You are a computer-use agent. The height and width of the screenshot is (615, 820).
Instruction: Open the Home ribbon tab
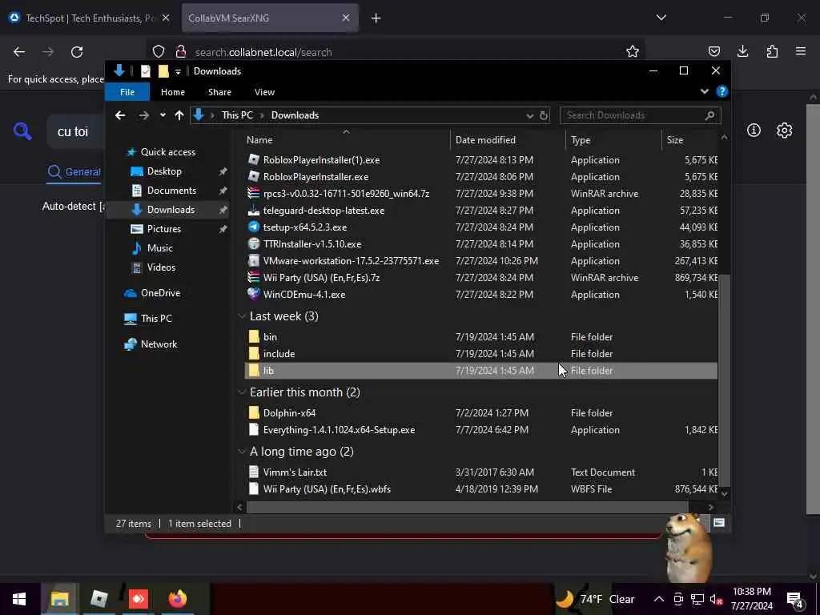(173, 92)
